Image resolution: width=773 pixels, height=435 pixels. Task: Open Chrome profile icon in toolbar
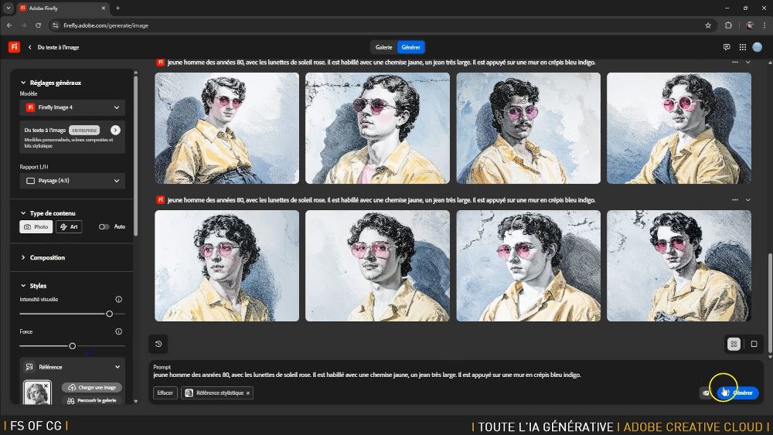[x=750, y=25]
